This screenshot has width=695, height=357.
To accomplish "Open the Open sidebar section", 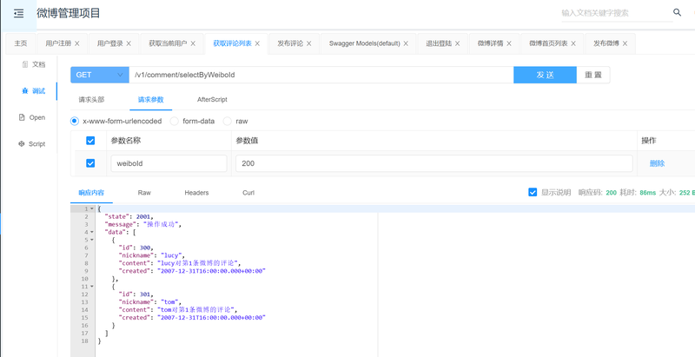I will tap(32, 117).
